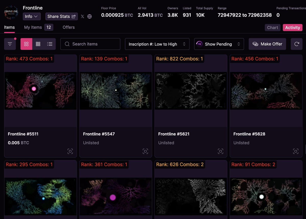This screenshot has height=219, width=306.
Task: Click the Rank: 456 Combos: 1 label
Action: click(x=255, y=59)
